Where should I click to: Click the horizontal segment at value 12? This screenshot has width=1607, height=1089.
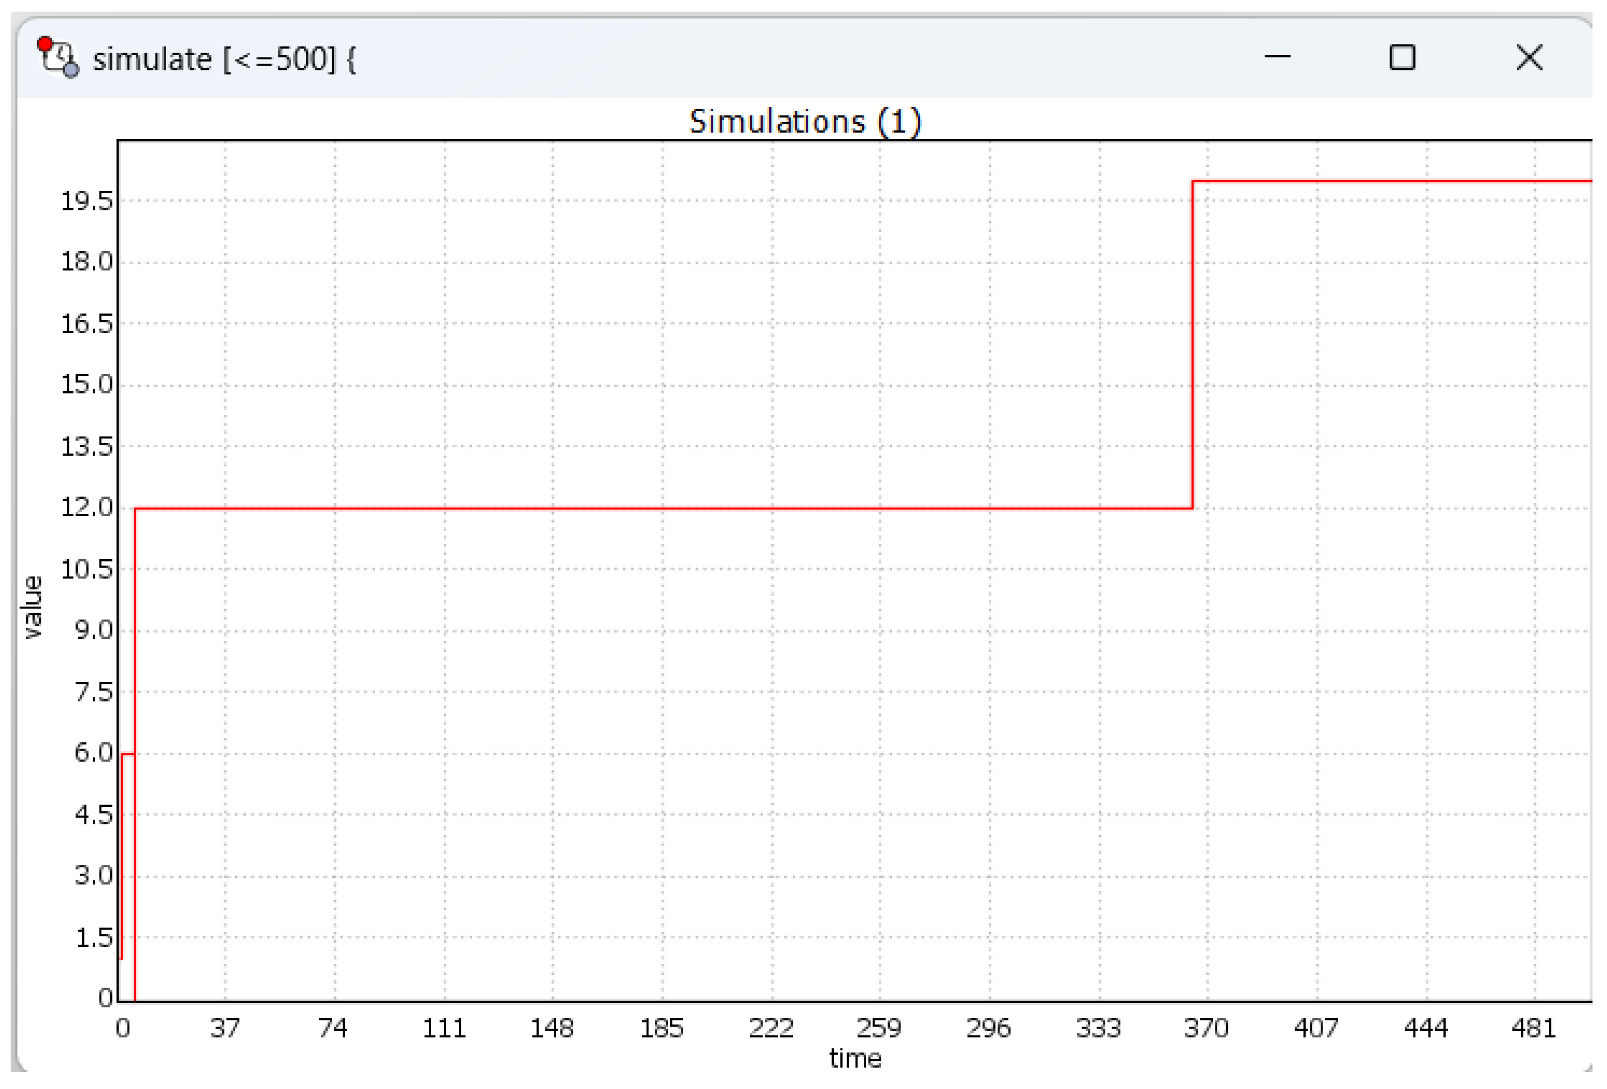[622, 508]
